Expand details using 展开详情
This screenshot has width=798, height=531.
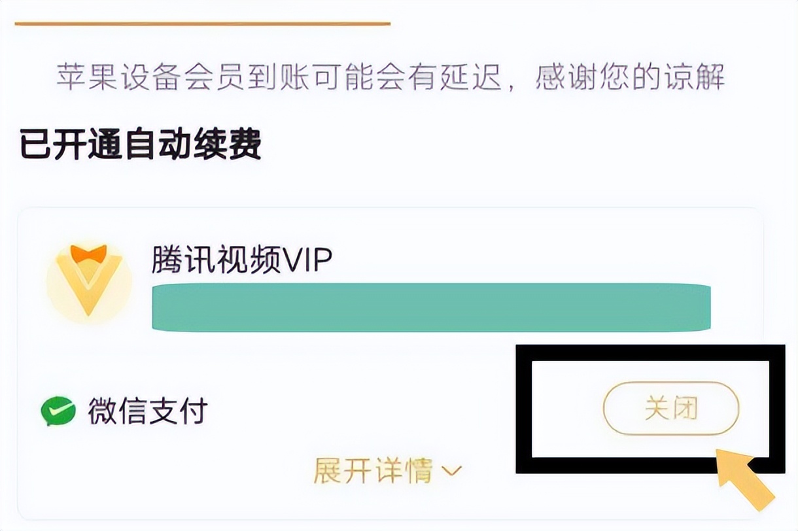pyautogui.click(x=373, y=470)
